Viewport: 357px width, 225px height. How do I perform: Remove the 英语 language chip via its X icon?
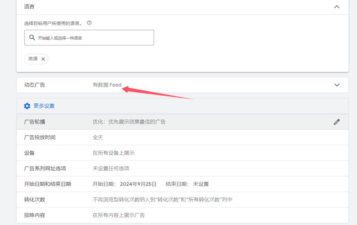coord(43,59)
